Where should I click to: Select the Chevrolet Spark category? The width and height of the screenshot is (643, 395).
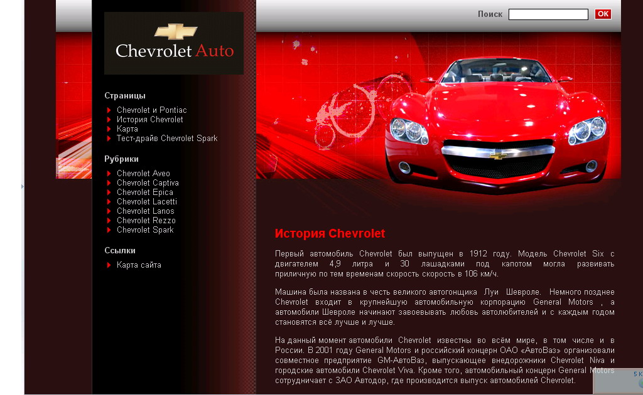[145, 230]
